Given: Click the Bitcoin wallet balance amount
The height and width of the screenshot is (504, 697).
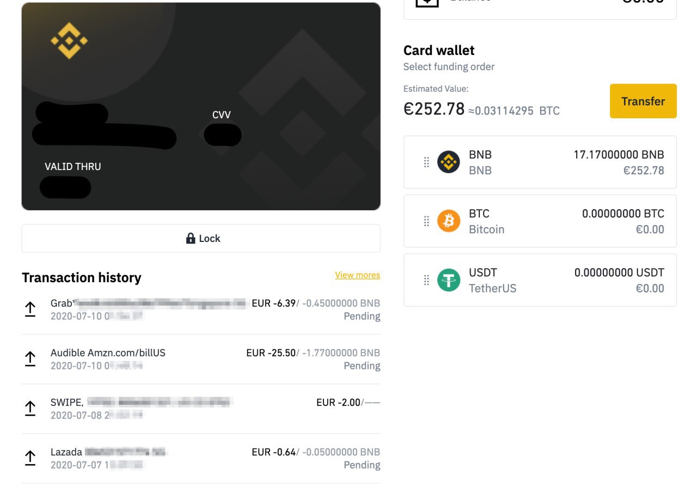Looking at the screenshot, I should tap(623, 214).
